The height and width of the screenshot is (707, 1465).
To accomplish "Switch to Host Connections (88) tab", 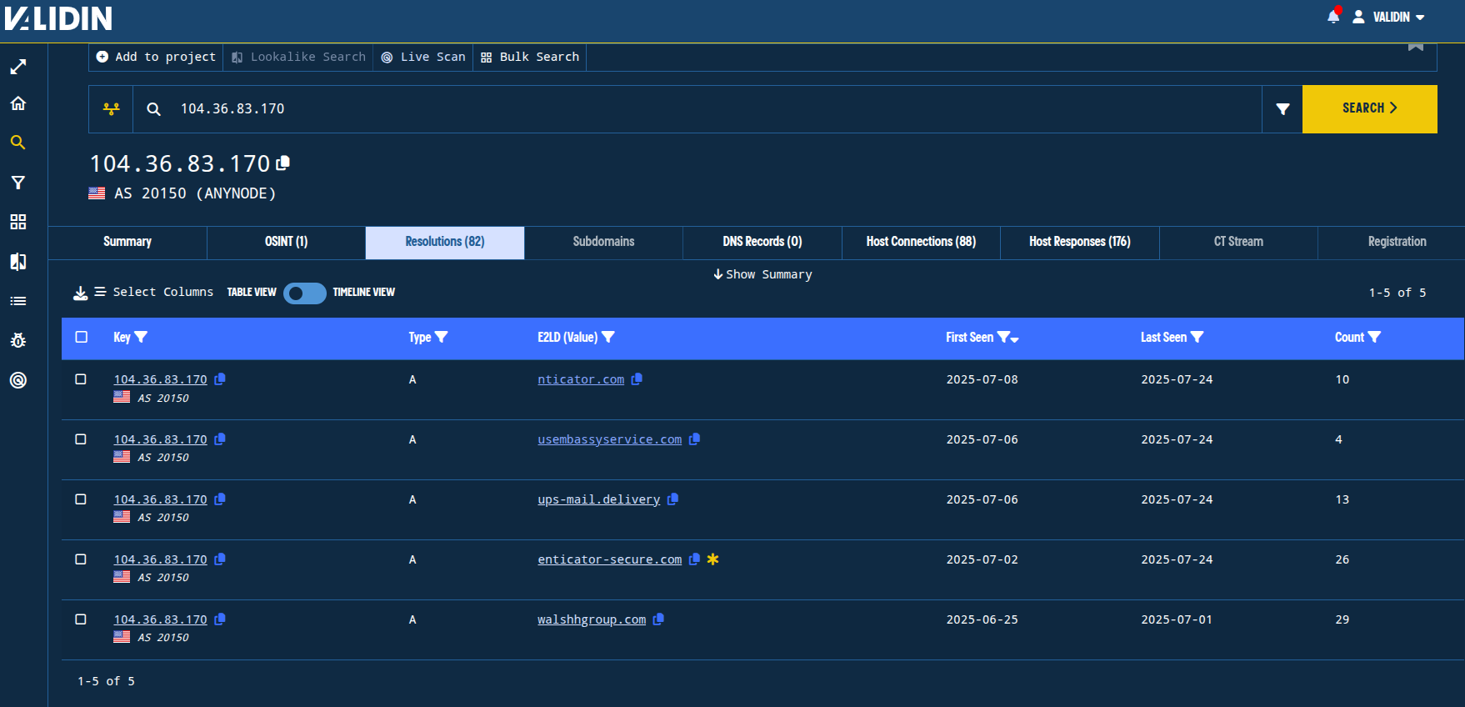I will (921, 242).
